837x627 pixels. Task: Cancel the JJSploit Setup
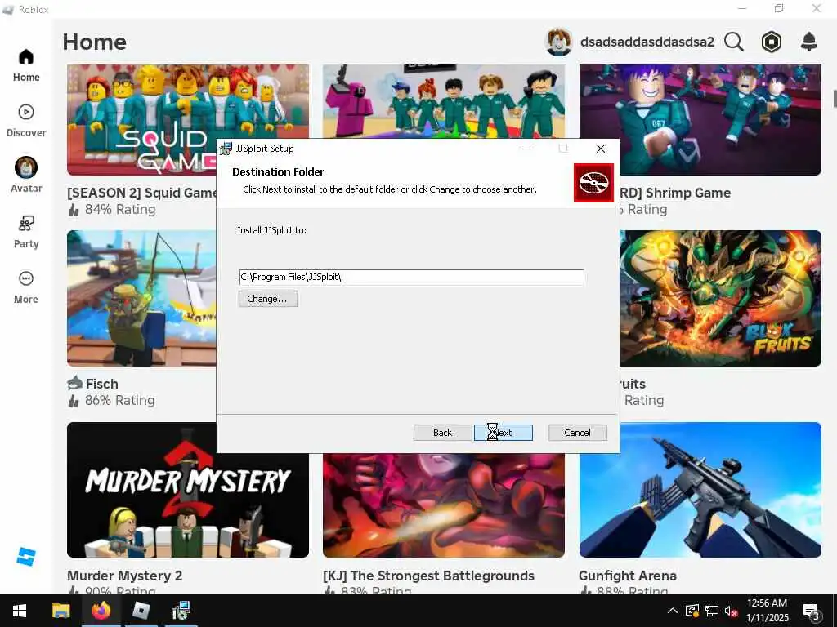pyautogui.click(x=578, y=433)
